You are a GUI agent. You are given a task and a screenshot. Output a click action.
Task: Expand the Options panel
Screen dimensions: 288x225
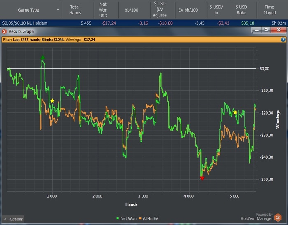13,219
